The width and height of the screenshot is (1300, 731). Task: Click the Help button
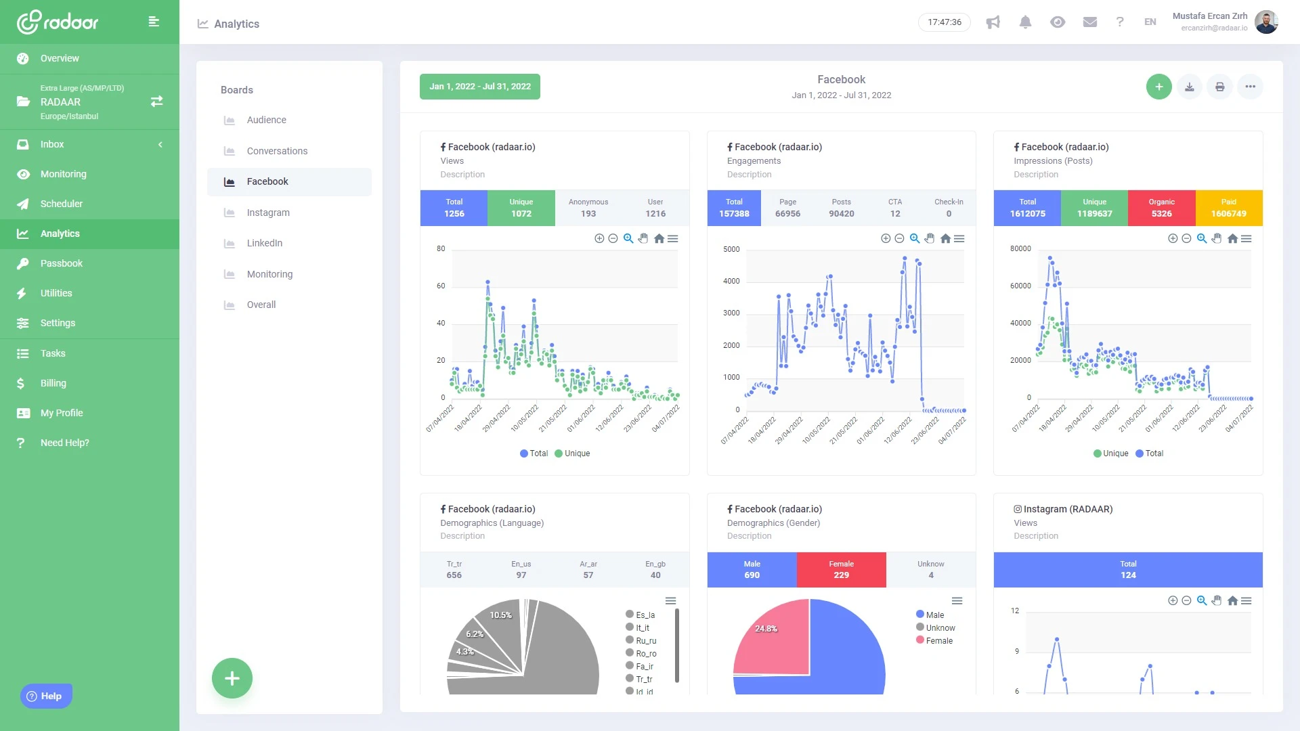point(45,696)
